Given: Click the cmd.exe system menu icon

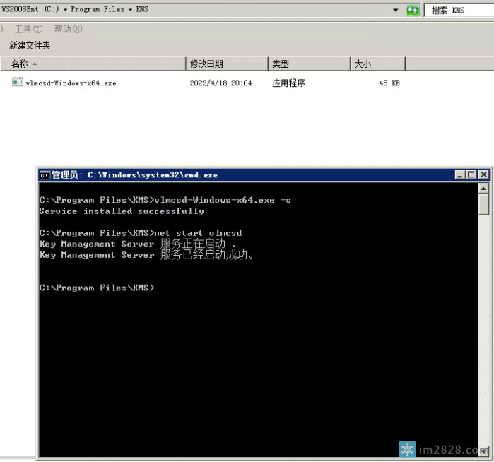Looking at the screenshot, I should pyautogui.click(x=45, y=174).
